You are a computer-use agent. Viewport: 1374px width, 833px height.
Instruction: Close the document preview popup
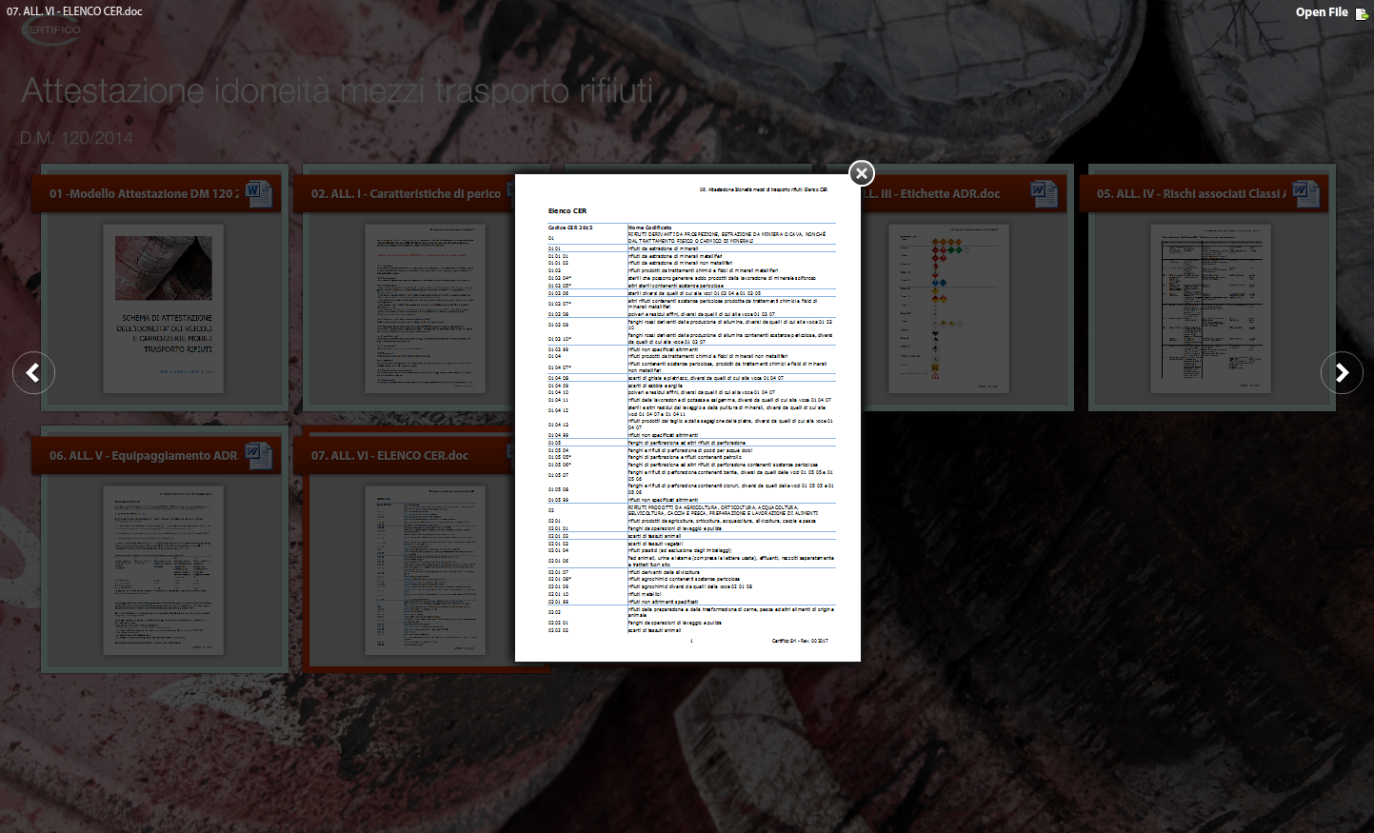(862, 173)
